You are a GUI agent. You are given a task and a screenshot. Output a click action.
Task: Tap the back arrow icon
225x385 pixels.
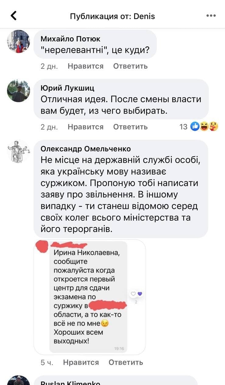pos(13,16)
